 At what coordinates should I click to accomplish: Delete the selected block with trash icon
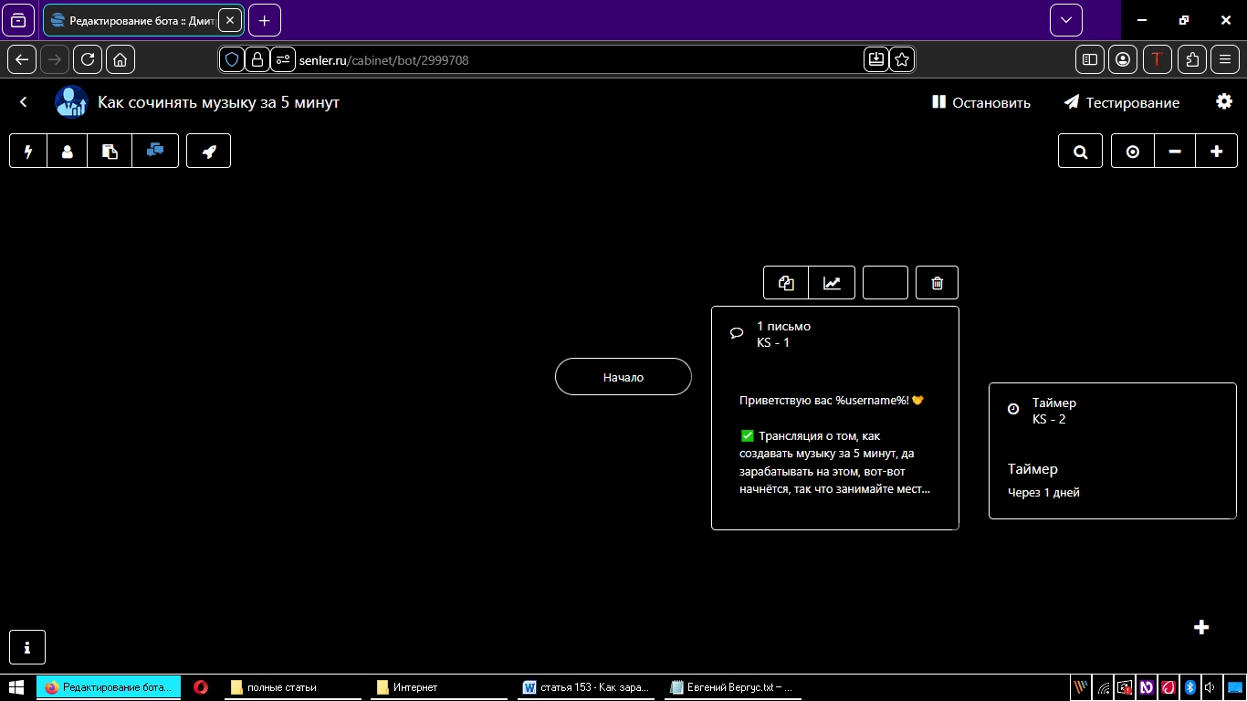click(x=937, y=283)
